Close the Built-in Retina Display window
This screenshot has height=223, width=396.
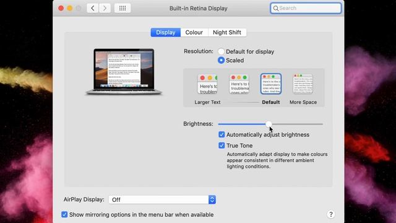pos(61,8)
